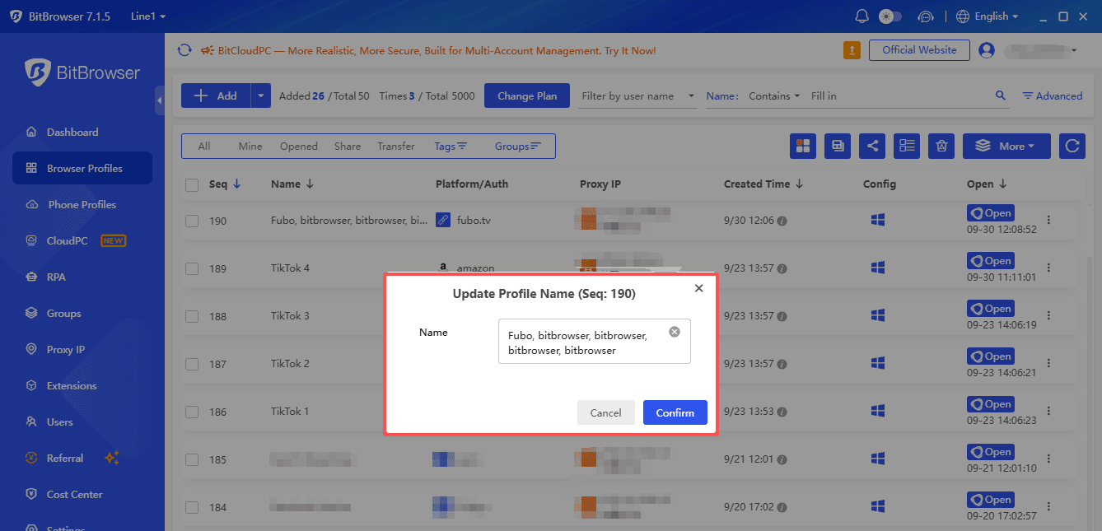Open the three-dot menu for row 190
This screenshot has height=531, width=1102.
(x=1048, y=221)
